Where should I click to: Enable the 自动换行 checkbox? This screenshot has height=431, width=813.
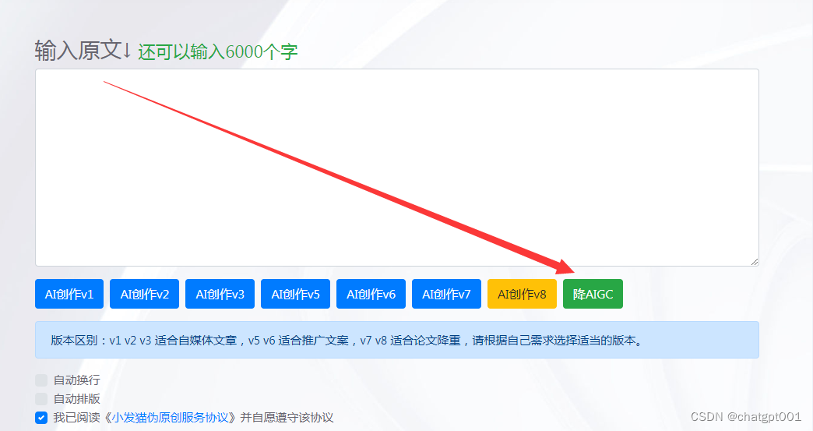coord(41,380)
